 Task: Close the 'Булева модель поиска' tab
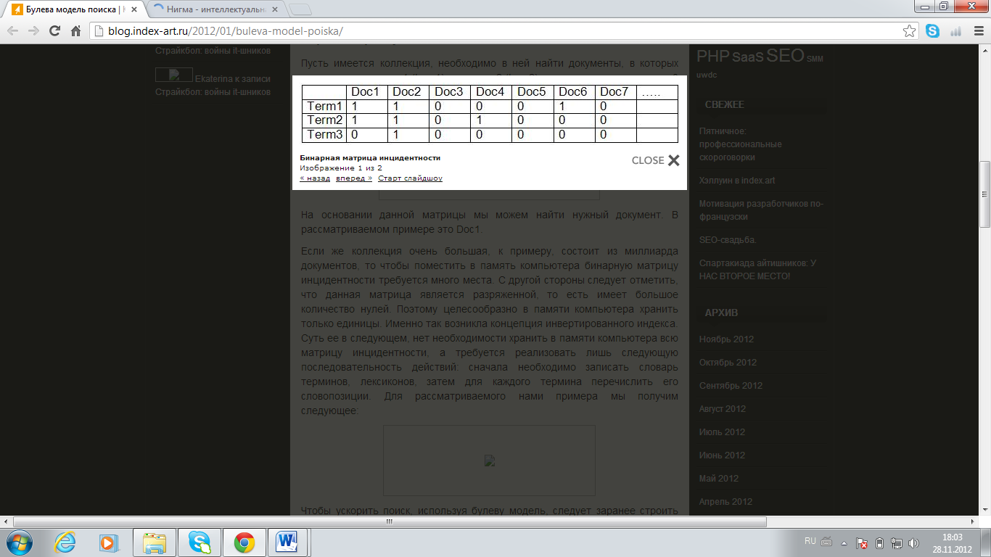[x=136, y=10]
